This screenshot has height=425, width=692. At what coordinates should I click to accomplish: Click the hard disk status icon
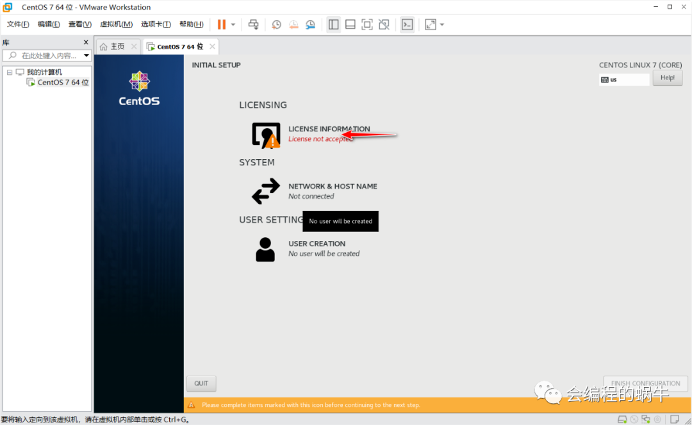pyautogui.click(x=622, y=419)
